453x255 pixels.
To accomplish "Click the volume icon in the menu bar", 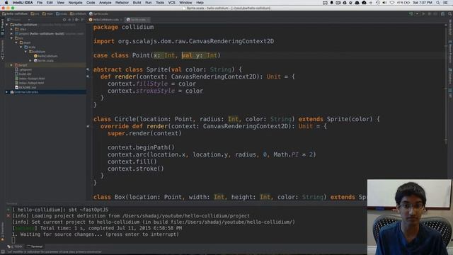I will coord(384,3).
